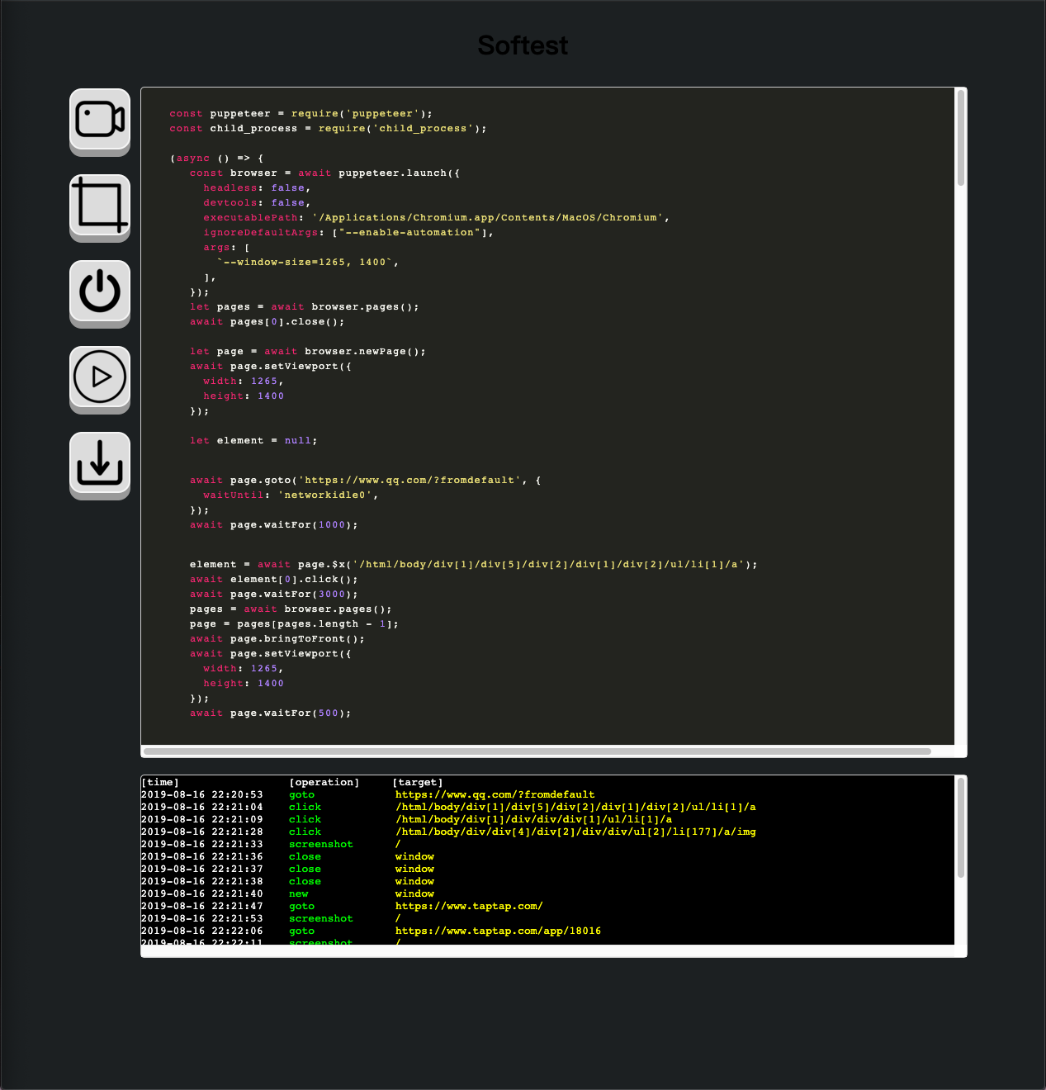The image size is (1046, 1090).
Task: Click the page.waitFor(3000) line
Action: [274, 595]
